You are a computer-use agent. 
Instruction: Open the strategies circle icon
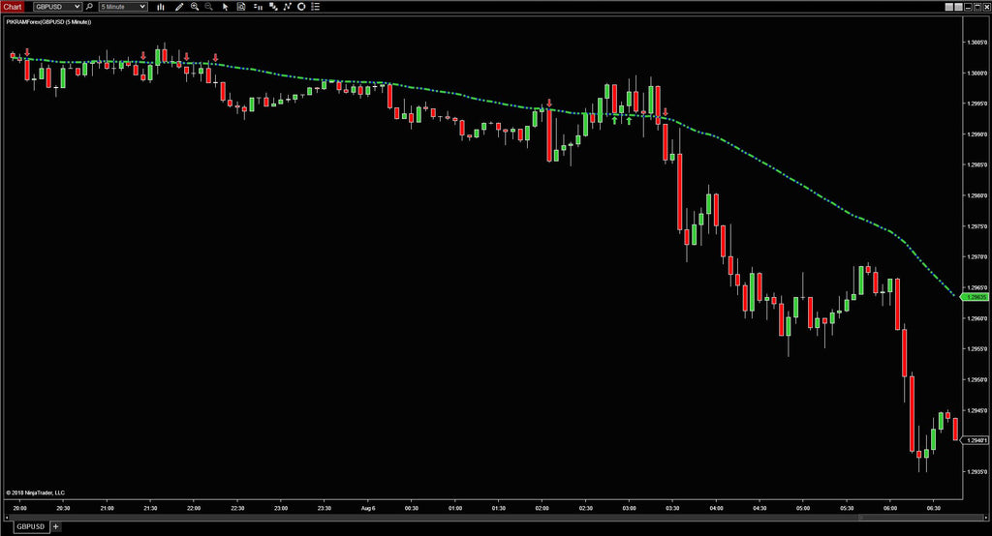point(301,7)
